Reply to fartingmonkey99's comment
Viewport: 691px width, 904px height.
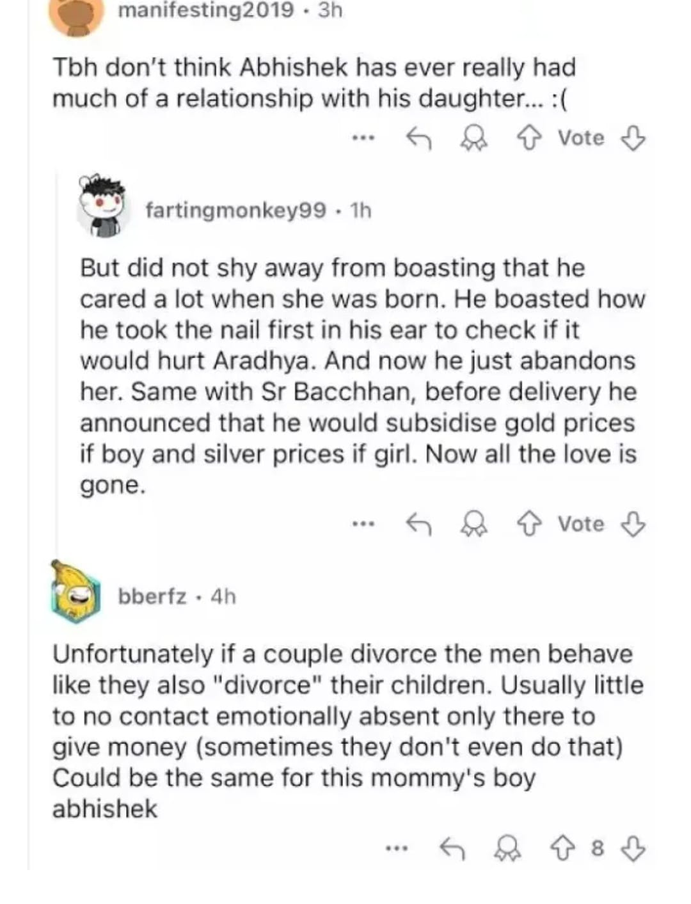(x=419, y=525)
